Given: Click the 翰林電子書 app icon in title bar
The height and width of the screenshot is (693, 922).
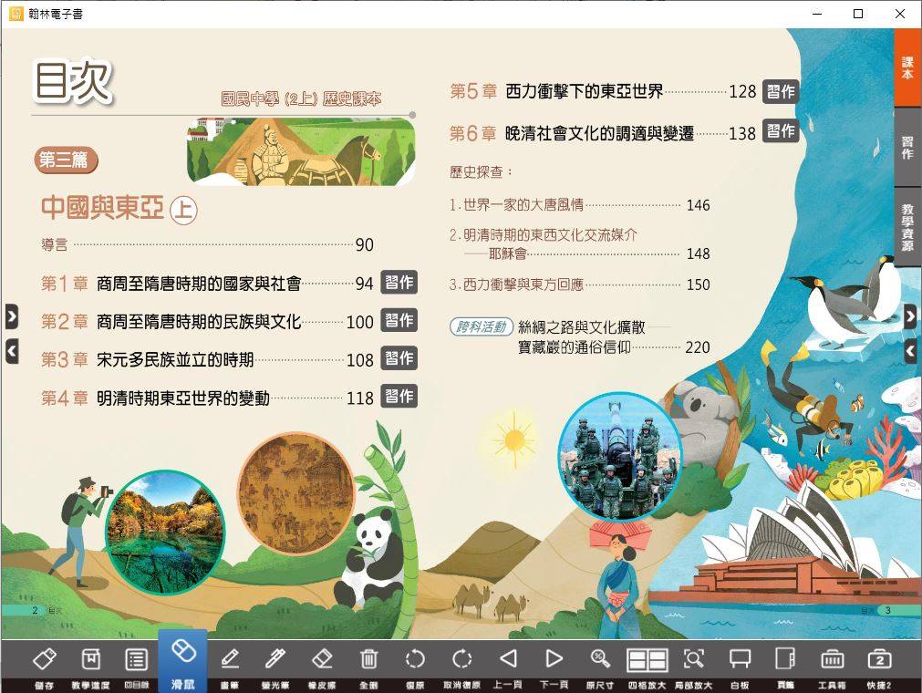Looking at the screenshot, I should 16,14.
